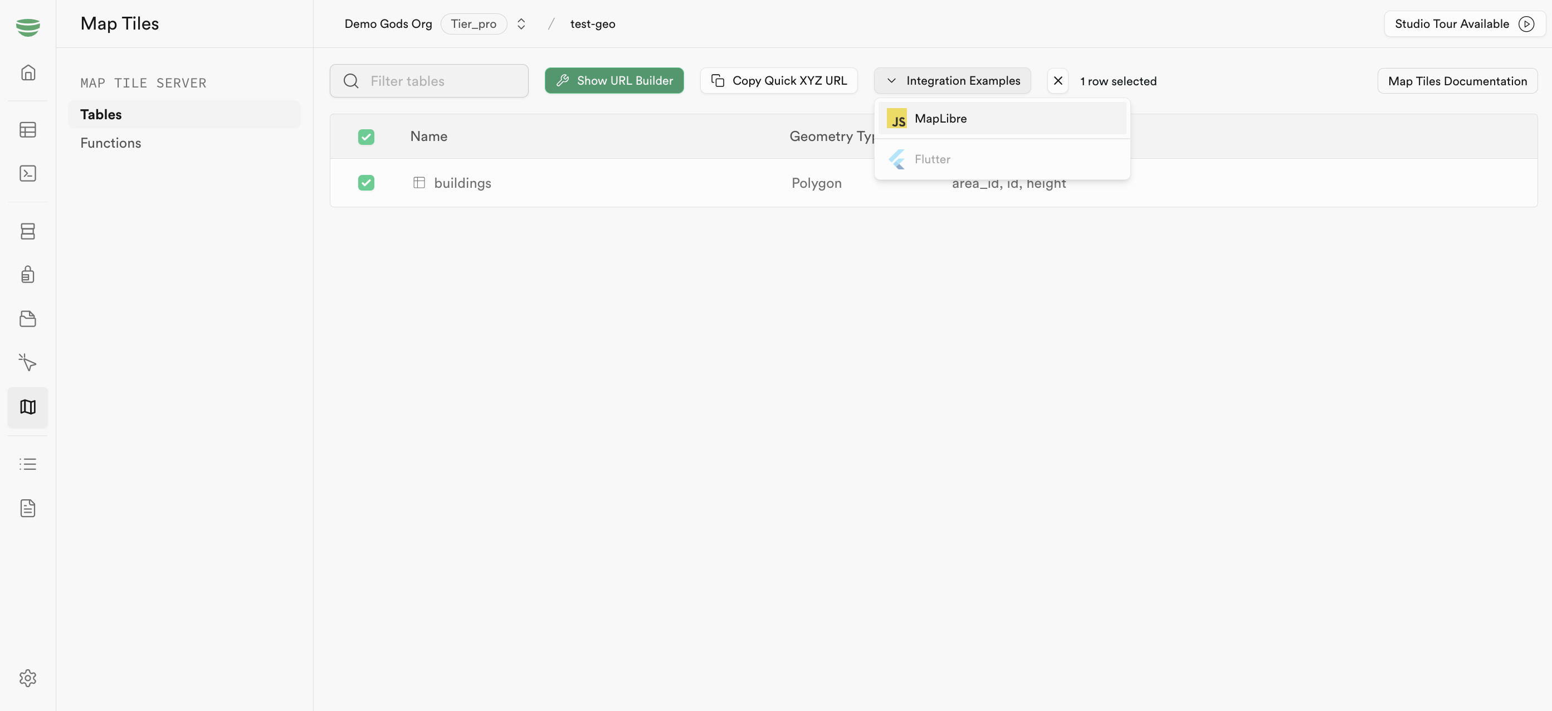Select the Map Tiles icon in sidebar
Image resolution: width=1552 pixels, height=711 pixels.
click(28, 407)
